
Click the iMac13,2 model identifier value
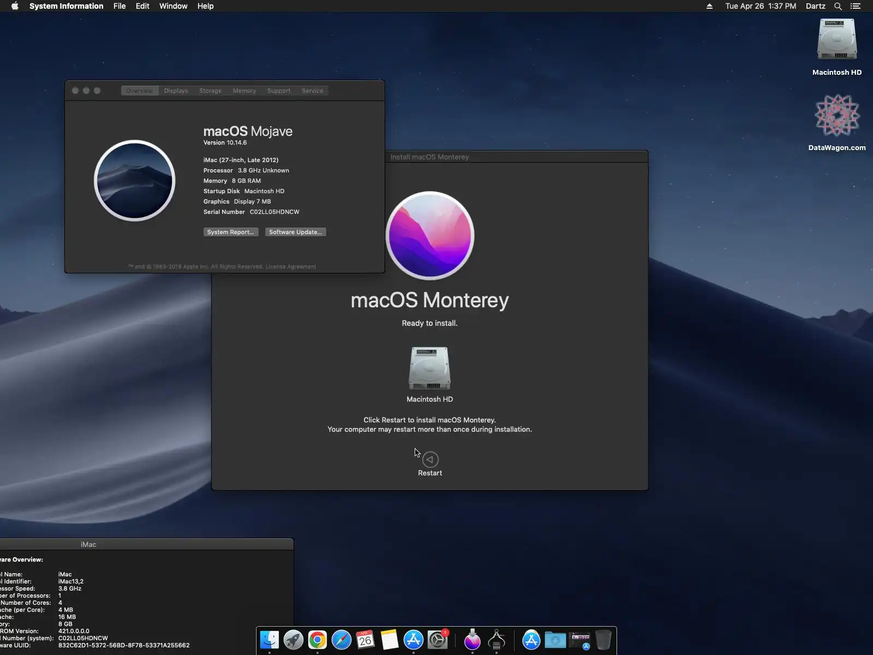(71, 581)
